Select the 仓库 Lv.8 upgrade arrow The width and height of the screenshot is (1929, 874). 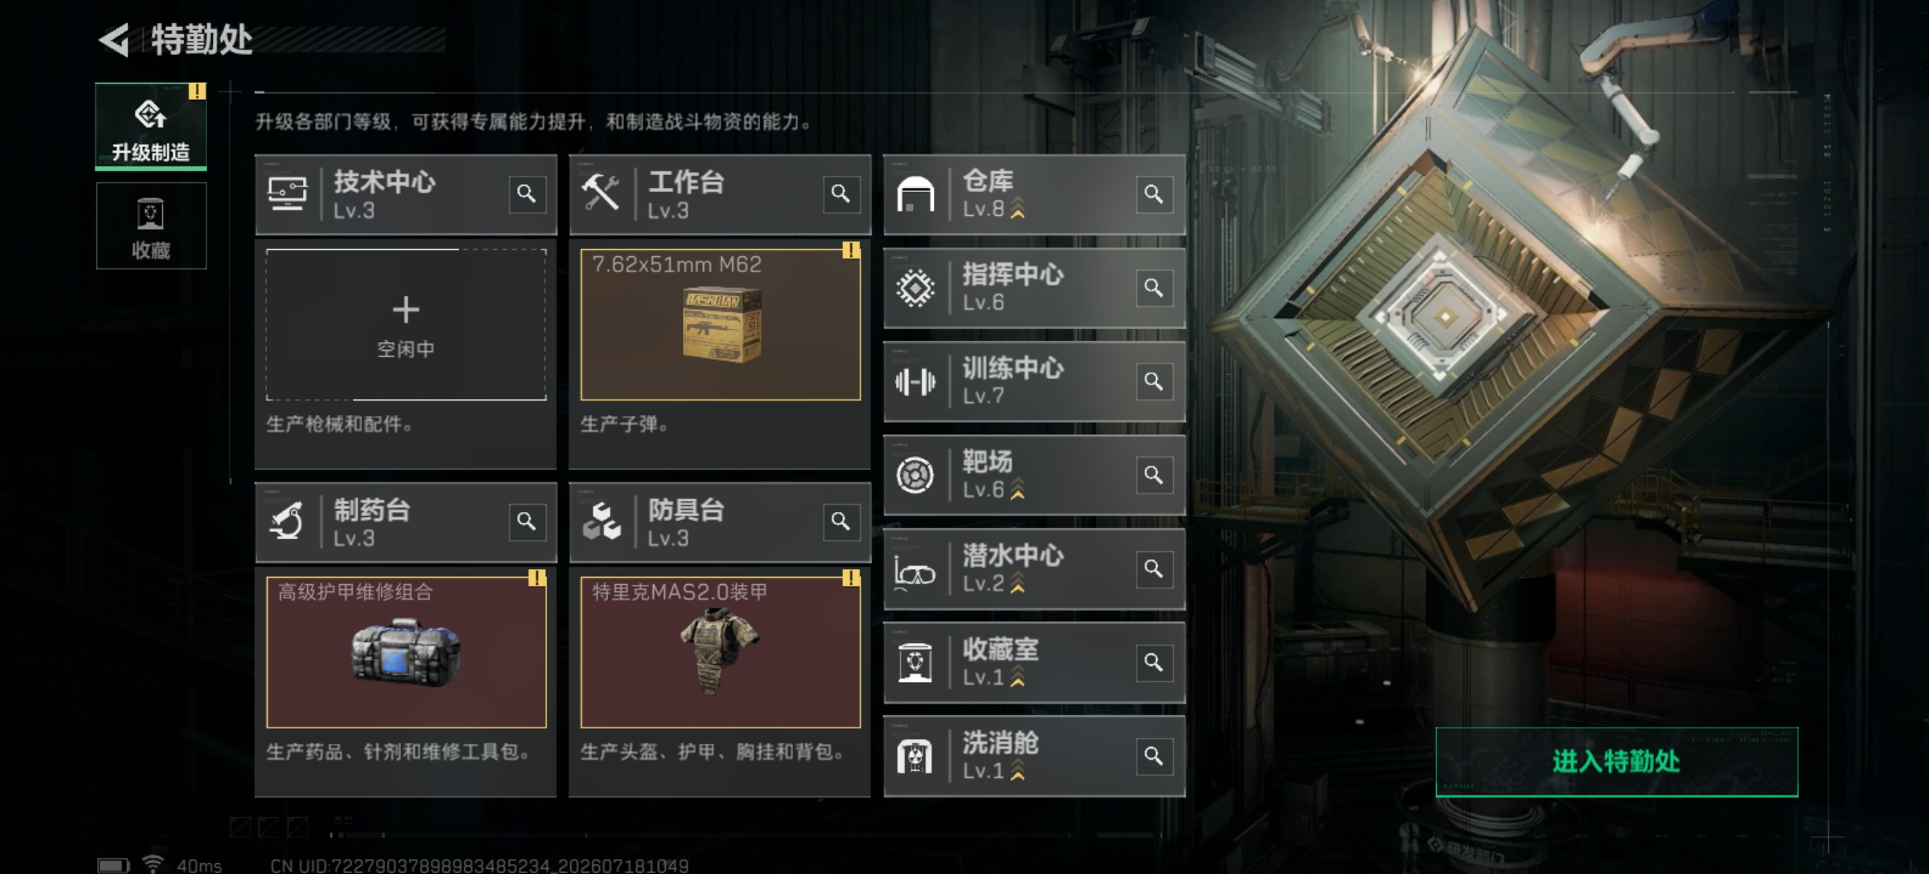coord(1017,209)
